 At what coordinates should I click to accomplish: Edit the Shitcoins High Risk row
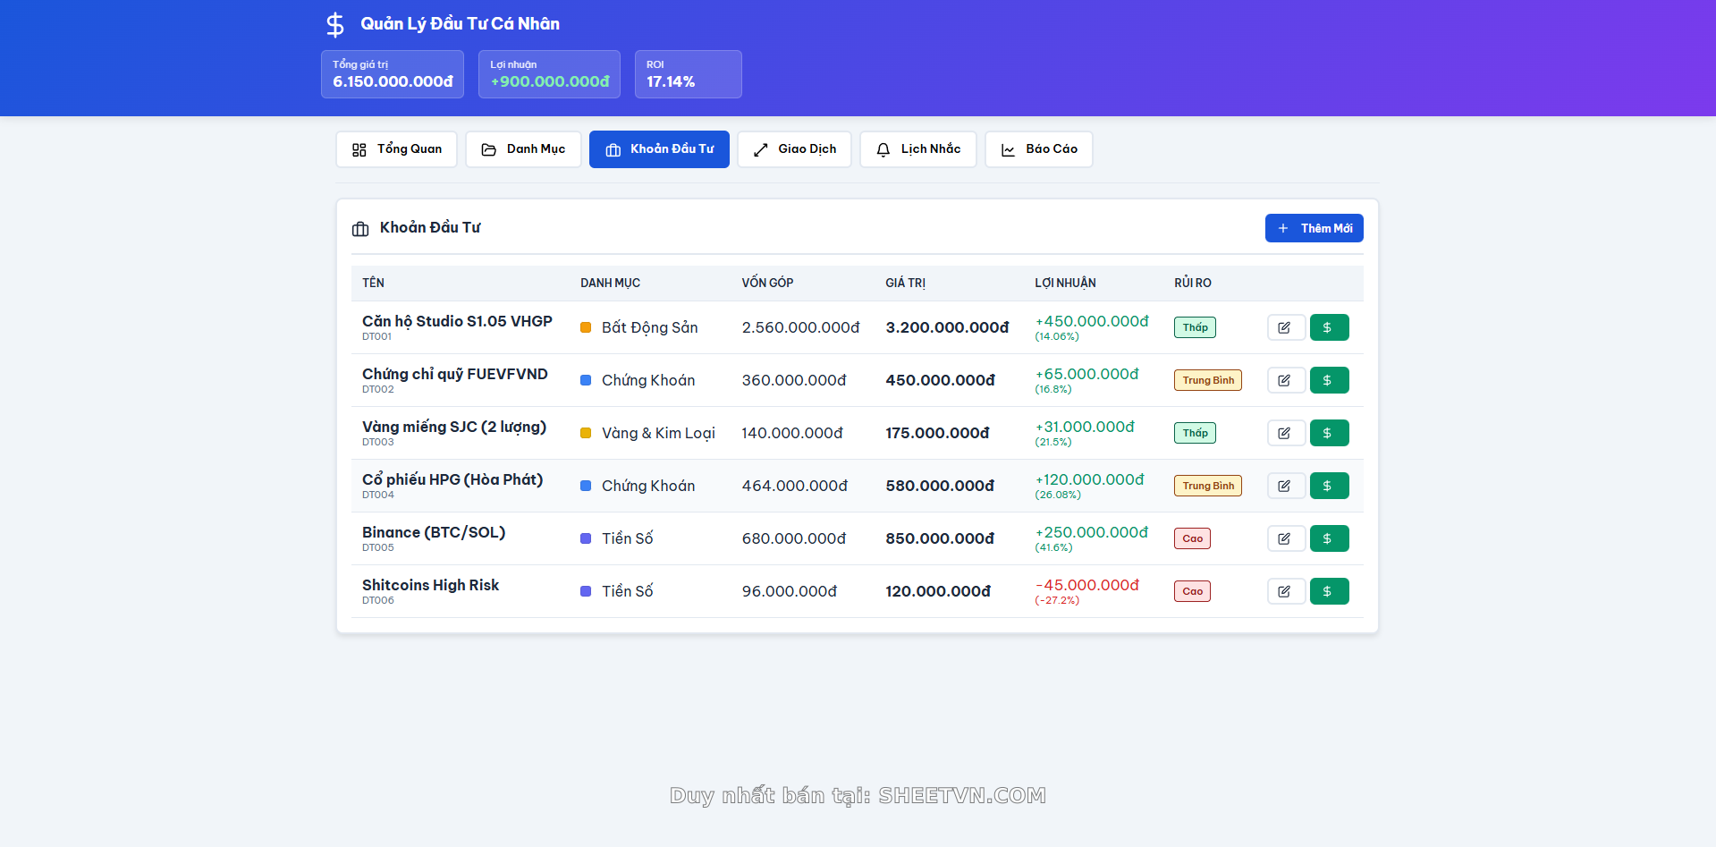coord(1286,591)
